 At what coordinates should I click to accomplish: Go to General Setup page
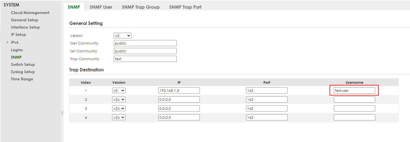(24, 20)
